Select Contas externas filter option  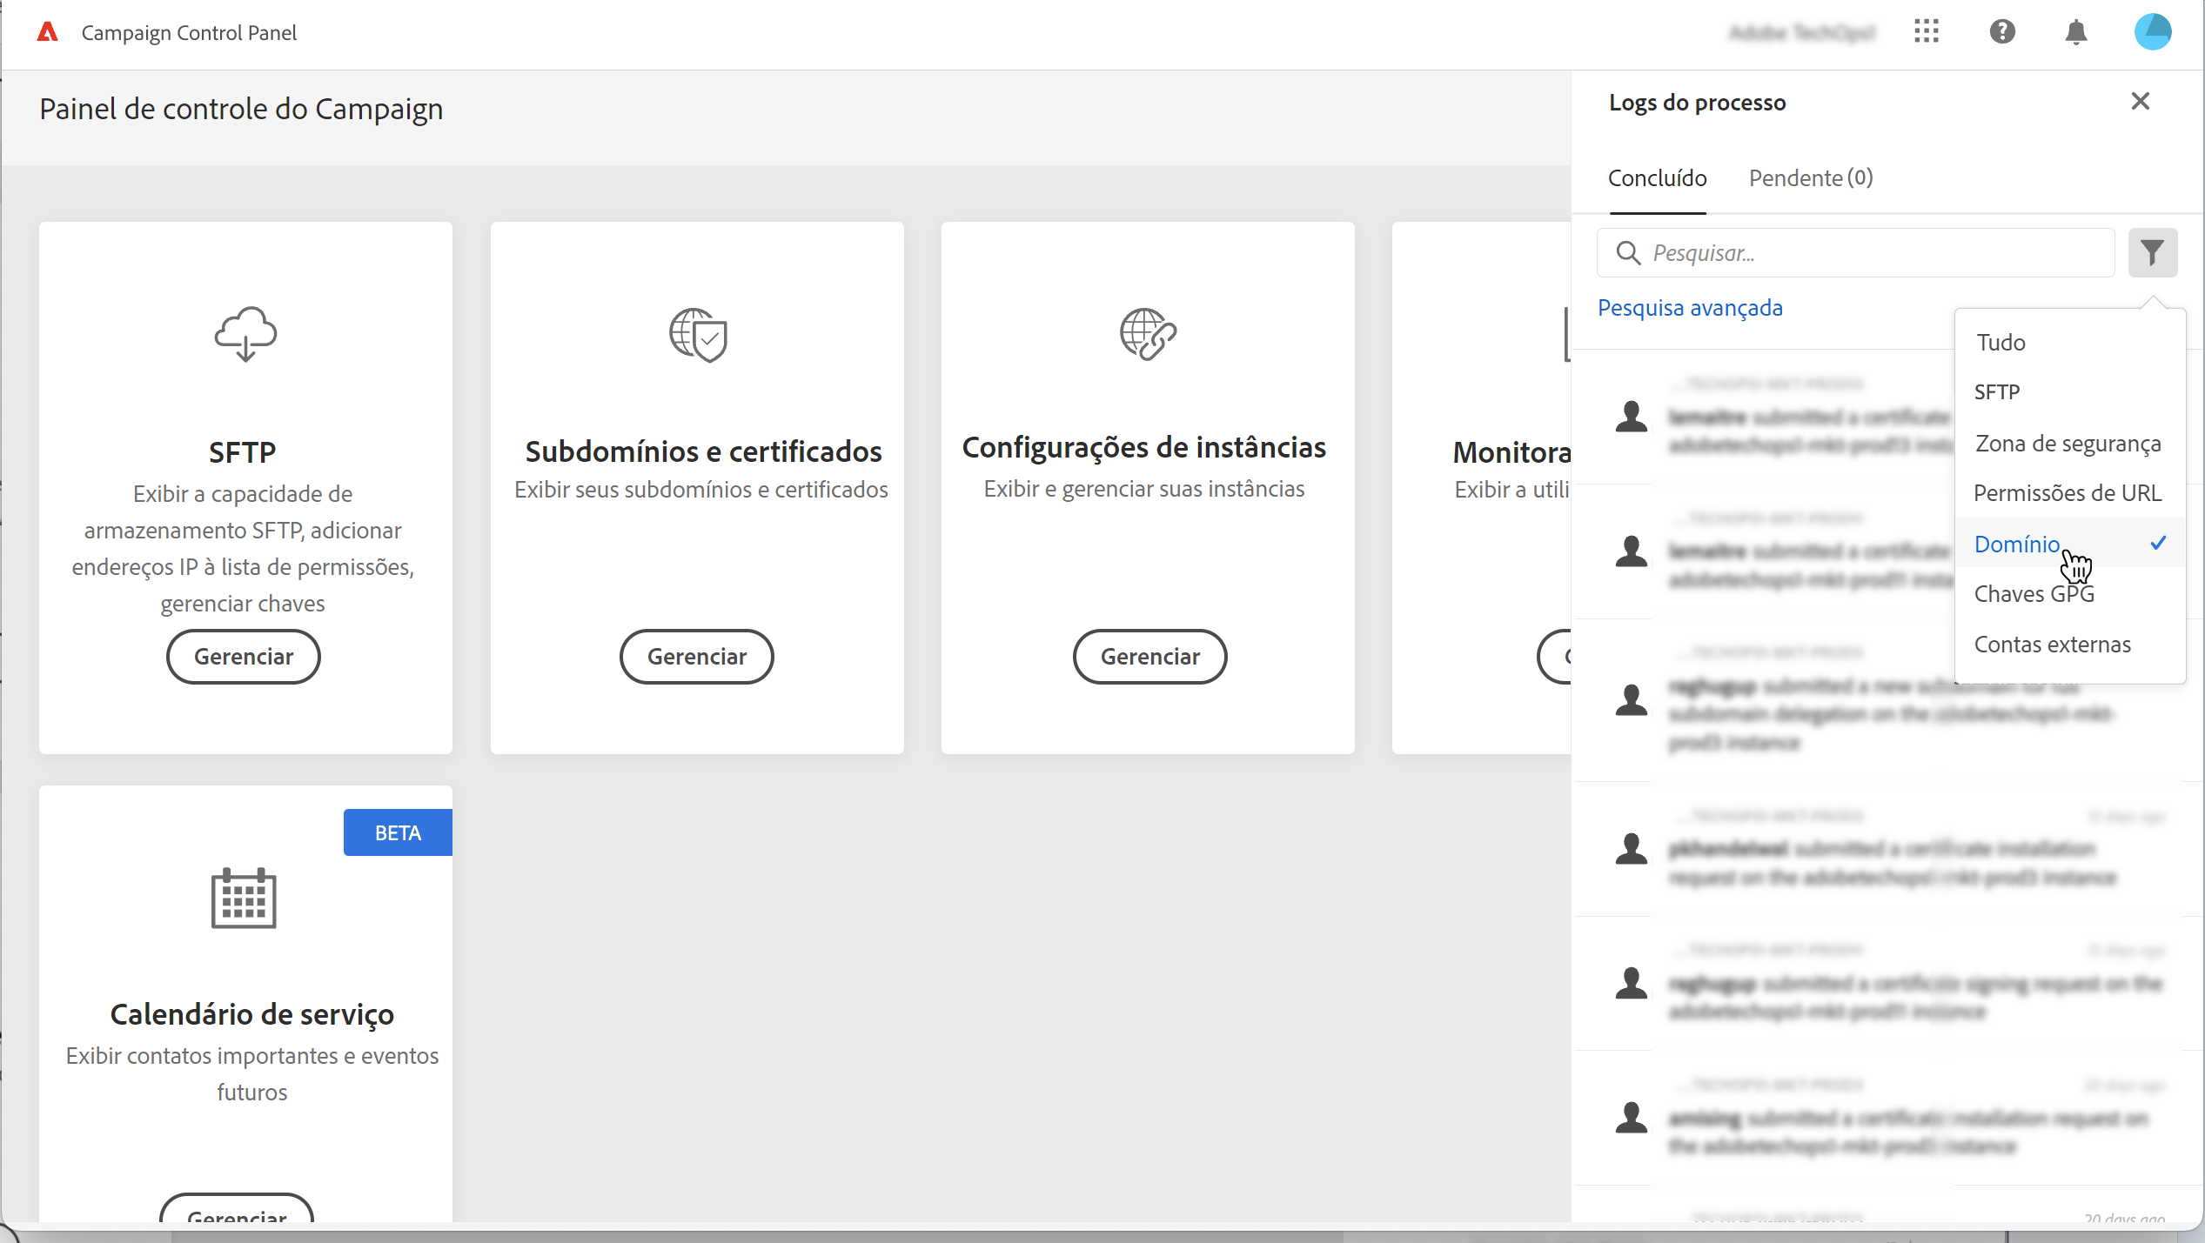(x=2052, y=645)
